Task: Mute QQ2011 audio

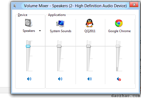Action: [89, 79]
